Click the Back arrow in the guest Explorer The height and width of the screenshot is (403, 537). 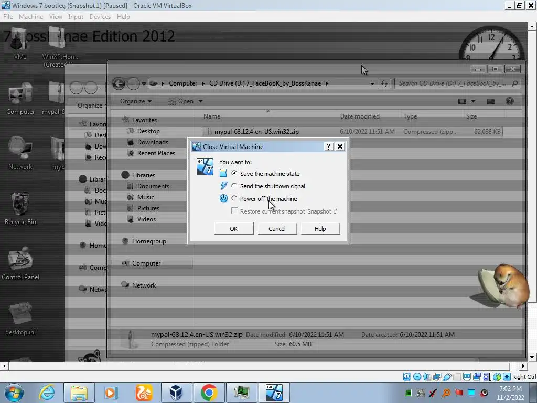tap(119, 83)
